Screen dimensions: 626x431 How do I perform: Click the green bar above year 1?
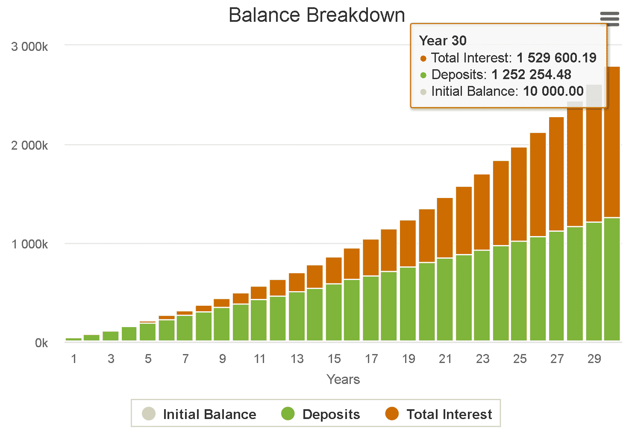73,339
